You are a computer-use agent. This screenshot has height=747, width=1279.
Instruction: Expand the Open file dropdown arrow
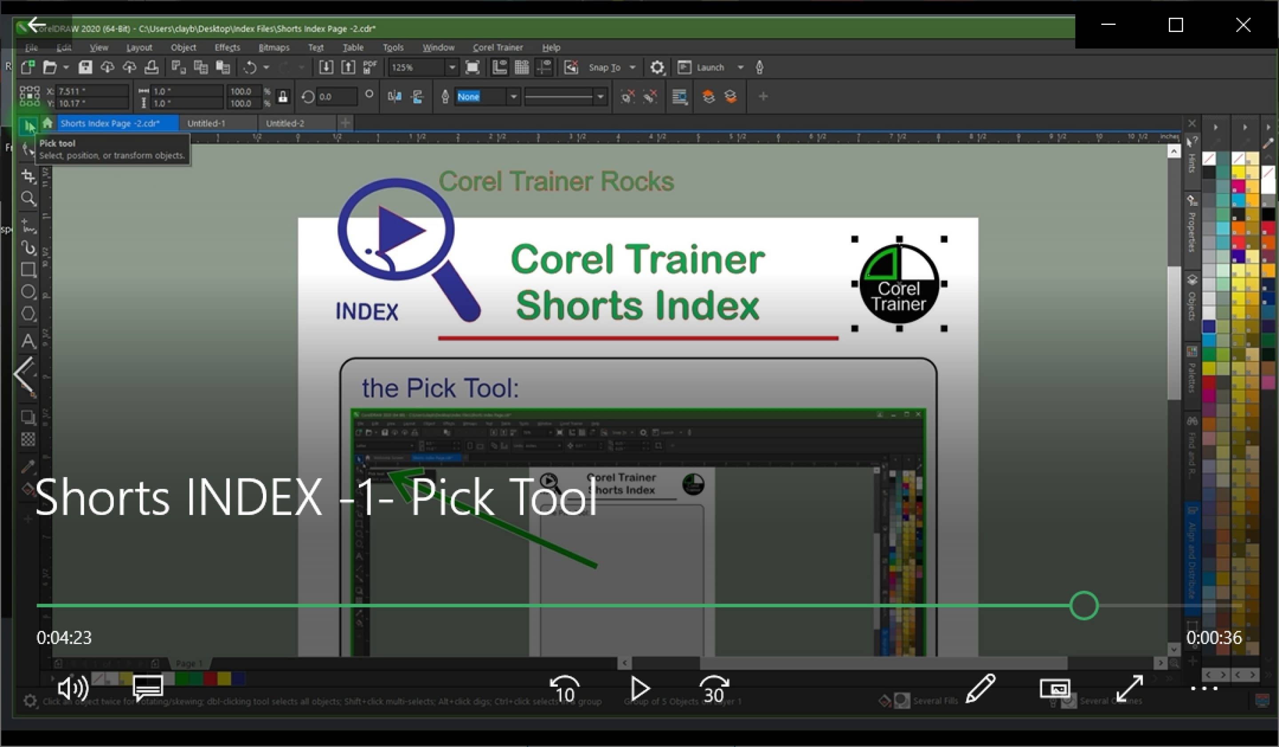(x=65, y=67)
